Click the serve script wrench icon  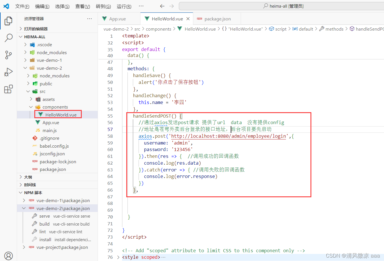35,216
